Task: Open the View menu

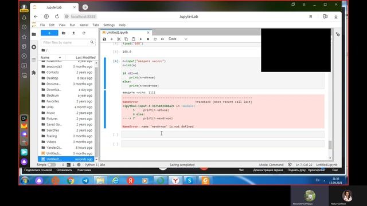Action: click(62, 25)
